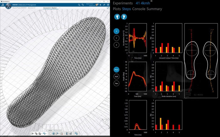Click the scissors cut tool

point(32,134)
